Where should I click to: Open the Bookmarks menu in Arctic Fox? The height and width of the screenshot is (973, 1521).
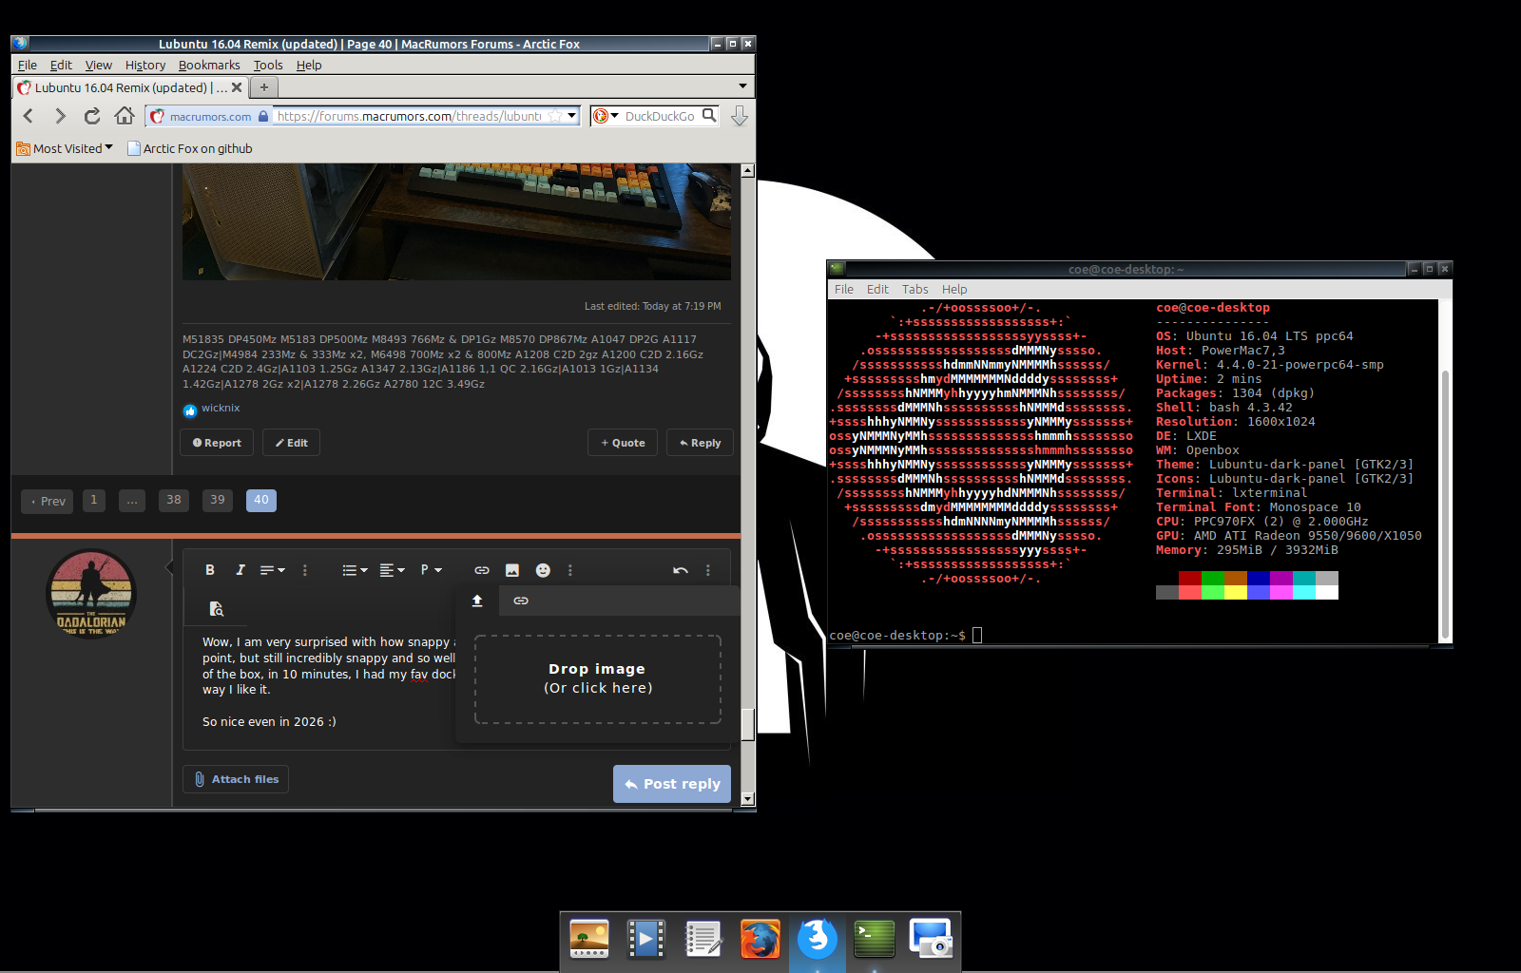pos(209,65)
